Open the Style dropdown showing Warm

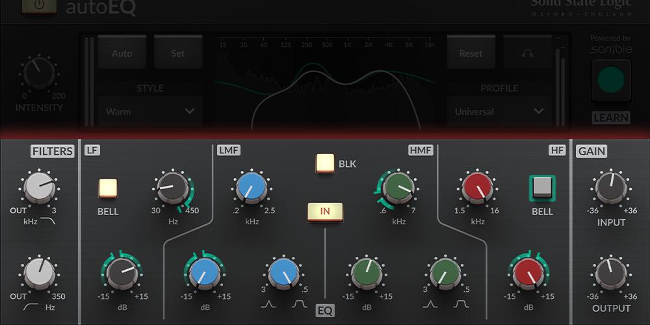[x=150, y=112]
